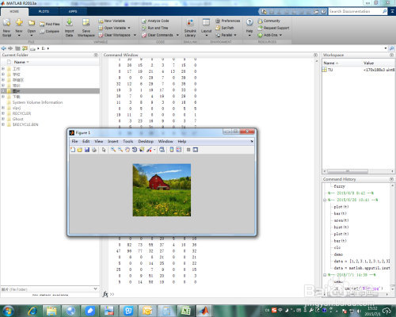Click the Help question mark icon

(x=249, y=22)
